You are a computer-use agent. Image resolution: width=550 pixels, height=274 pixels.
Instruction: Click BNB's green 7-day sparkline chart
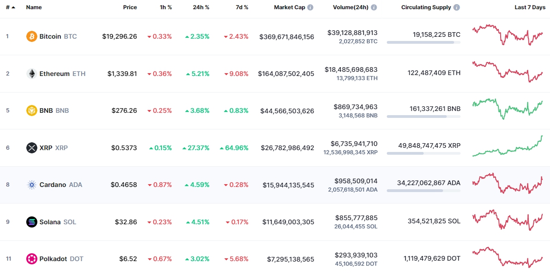508,109
